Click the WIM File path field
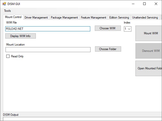Viewport: 162px width, 121px height. (x=48, y=29)
